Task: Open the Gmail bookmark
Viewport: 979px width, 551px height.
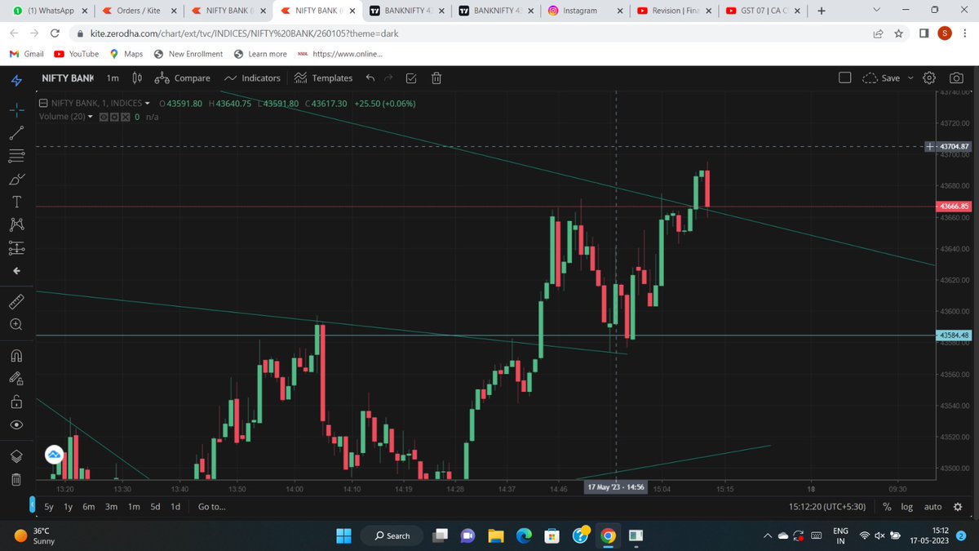Action: [x=26, y=54]
